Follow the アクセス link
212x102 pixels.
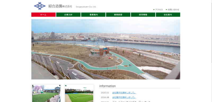tap(159, 10)
